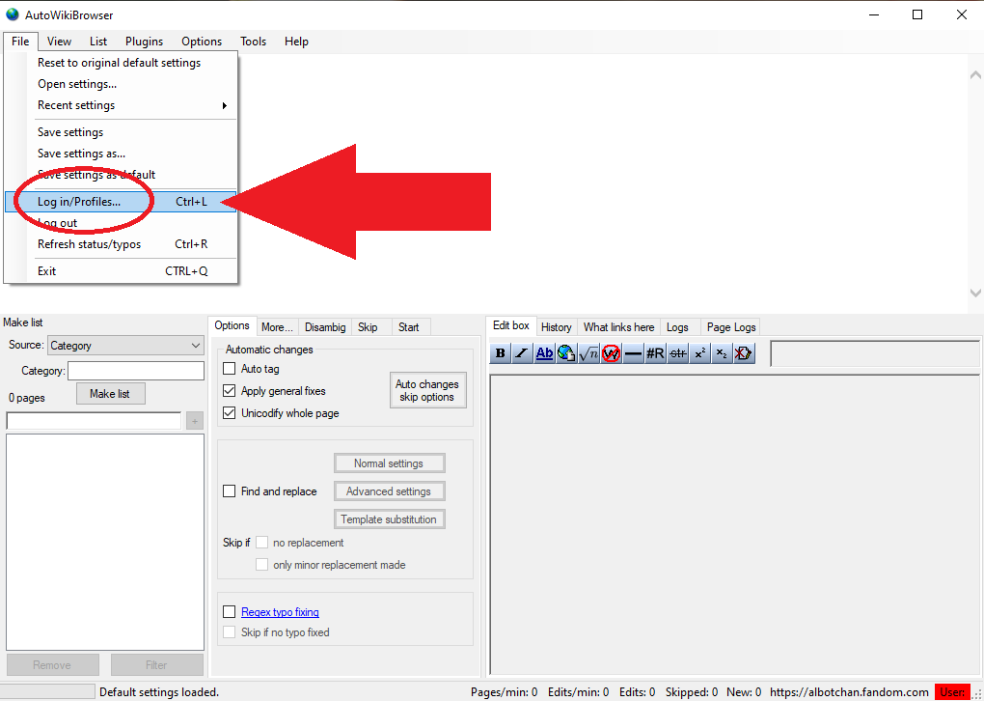Uncheck Apply general fixes
This screenshot has height=701, width=984.
point(229,391)
